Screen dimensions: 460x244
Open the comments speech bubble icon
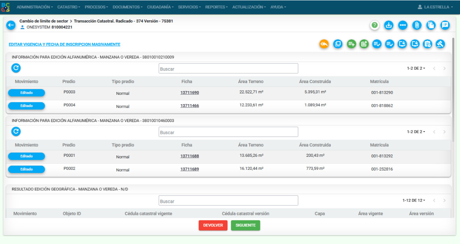click(x=445, y=25)
